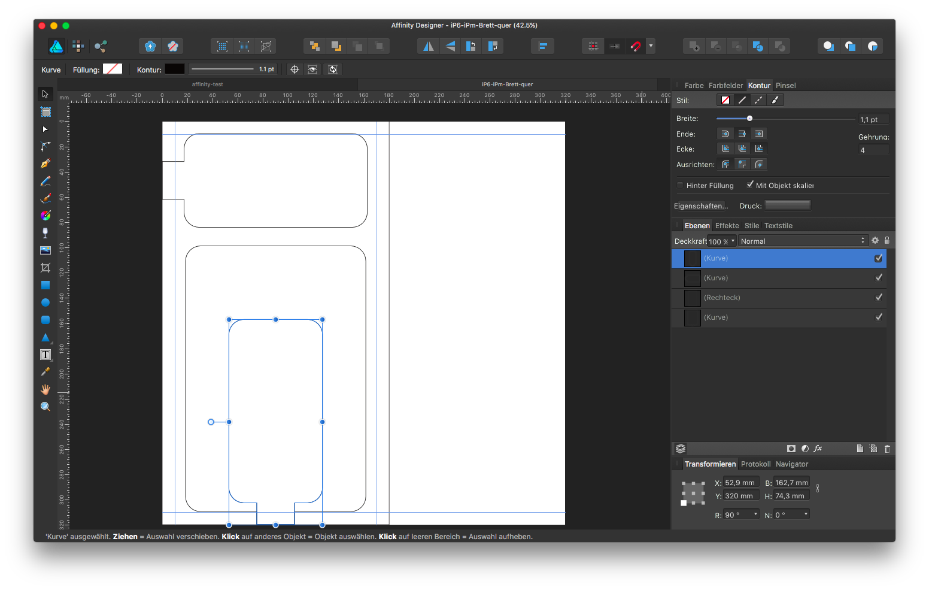Screen dimensions: 929x590
Task: Uncheck Mit Objekt skalieren option
Action: [750, 185]
